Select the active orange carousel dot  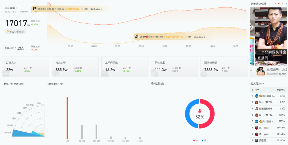279,4
